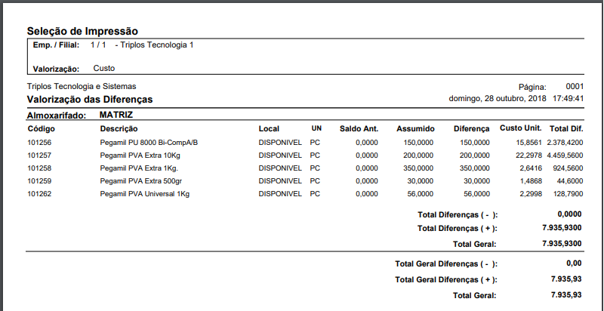Image resolution: width=604 pixels, height=311 pixels.
Task: Click 'Pegamil PU 8000 Bi-CompA/B' description
Action: click(149, 143)
